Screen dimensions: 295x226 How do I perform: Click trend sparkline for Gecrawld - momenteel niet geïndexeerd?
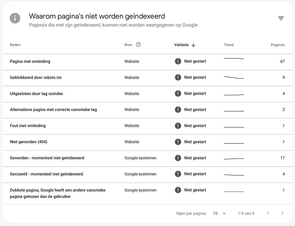click(234, 175)
